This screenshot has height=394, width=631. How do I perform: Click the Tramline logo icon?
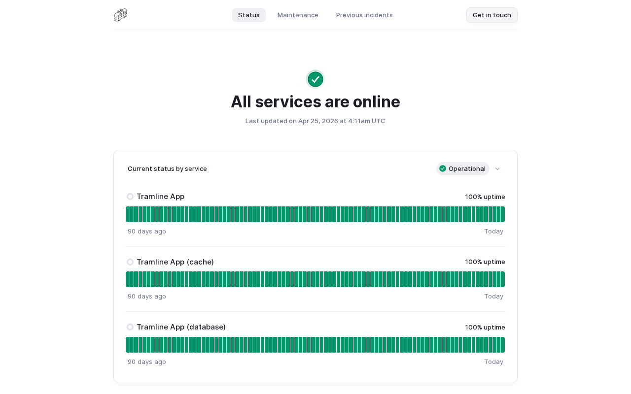click(120, 15)
